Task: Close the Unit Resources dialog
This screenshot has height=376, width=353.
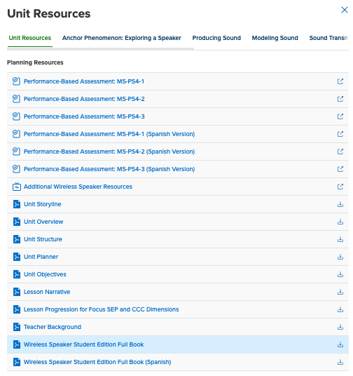Action: (x=345, y=10)
